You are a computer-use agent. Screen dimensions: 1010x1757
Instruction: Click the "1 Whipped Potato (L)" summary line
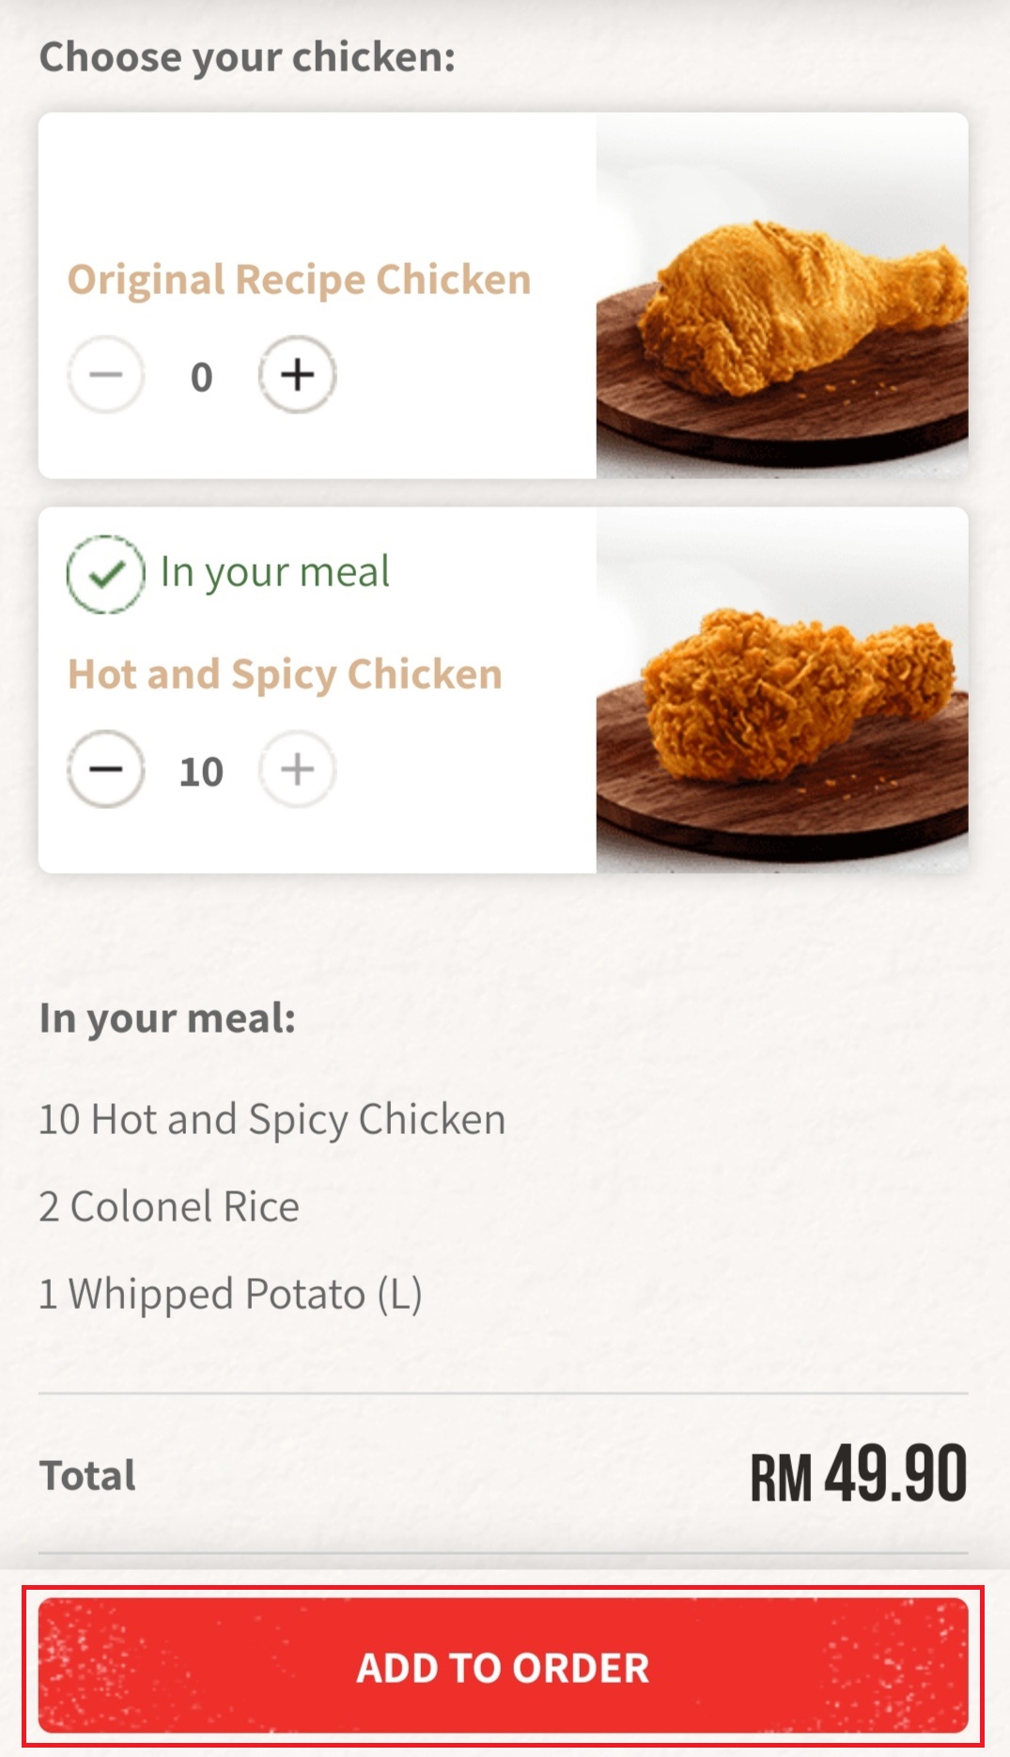tap(230, 1294)
